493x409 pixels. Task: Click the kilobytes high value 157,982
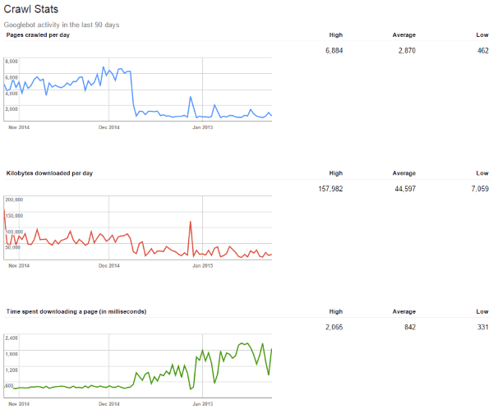(330, 189)
